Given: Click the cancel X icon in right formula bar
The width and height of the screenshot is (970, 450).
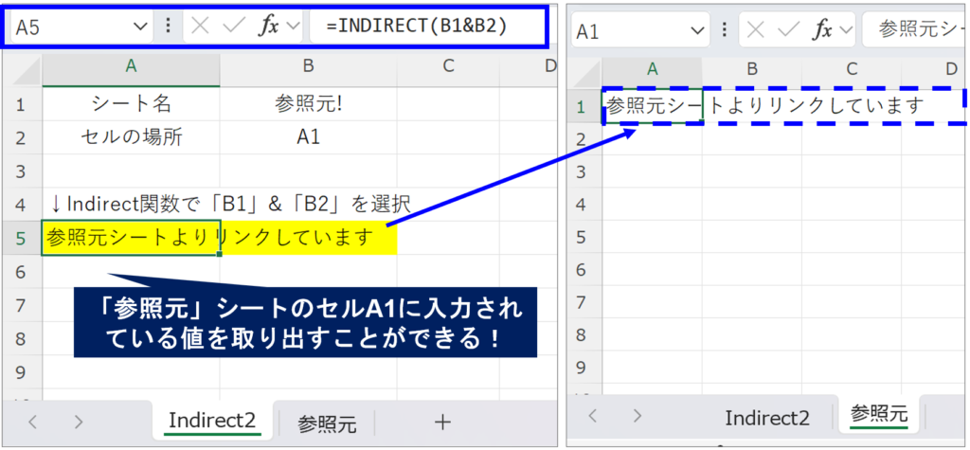Looking at the screenshot, I should (x=754, y=29).
